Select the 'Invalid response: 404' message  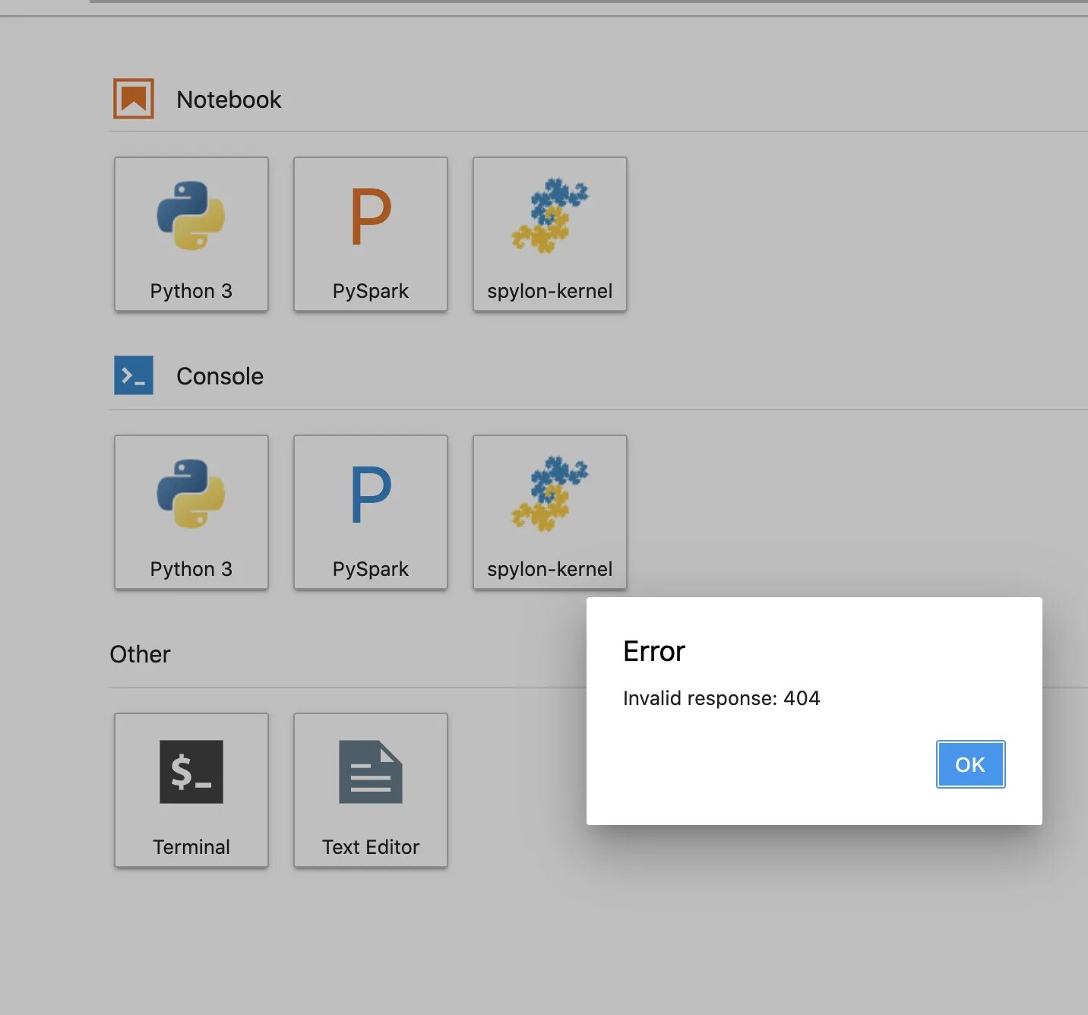coord(722,698)
